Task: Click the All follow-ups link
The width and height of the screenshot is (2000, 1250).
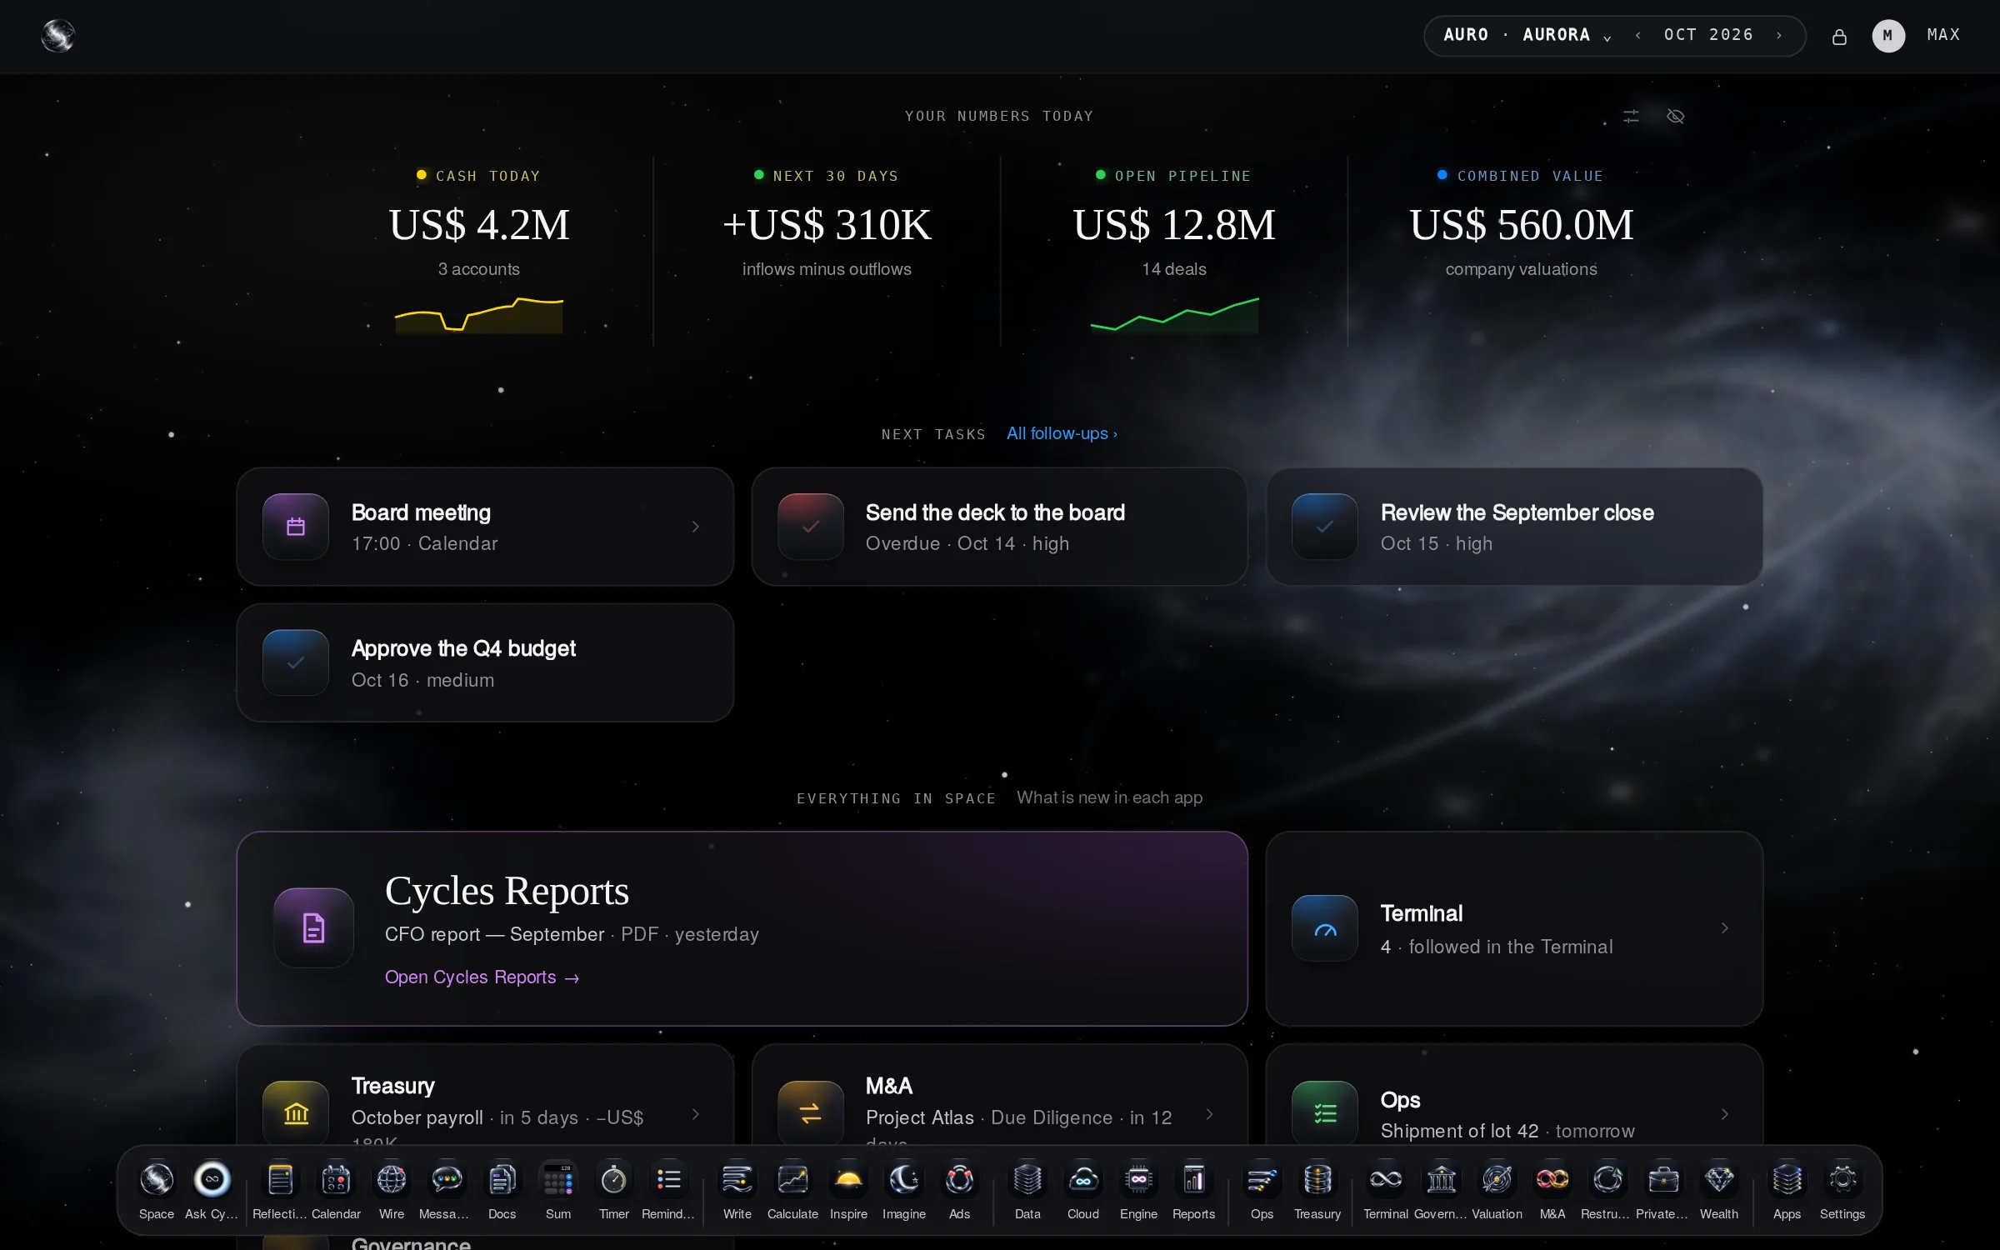Action: point(1062,434)
